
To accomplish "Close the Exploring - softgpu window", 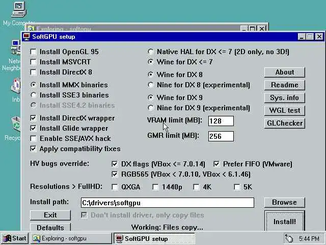I will [262, 28].
